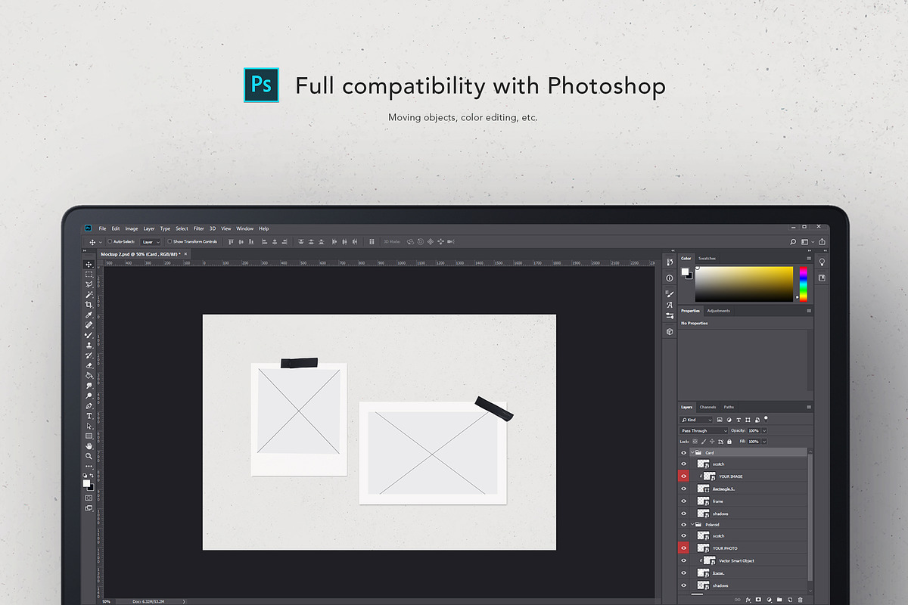Collapse the Polaroid layer group
This screenshot has height=605, width=908.
coord(692,524)
